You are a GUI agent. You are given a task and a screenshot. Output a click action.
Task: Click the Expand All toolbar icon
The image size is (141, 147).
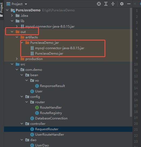(106, 4)
